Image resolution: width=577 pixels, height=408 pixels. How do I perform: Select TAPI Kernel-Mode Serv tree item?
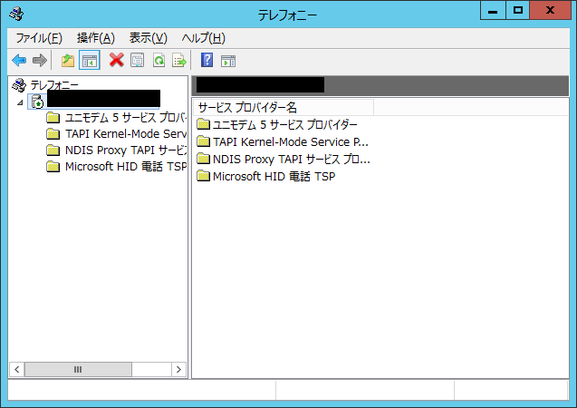pyautogui.click(x=126, y=134)
